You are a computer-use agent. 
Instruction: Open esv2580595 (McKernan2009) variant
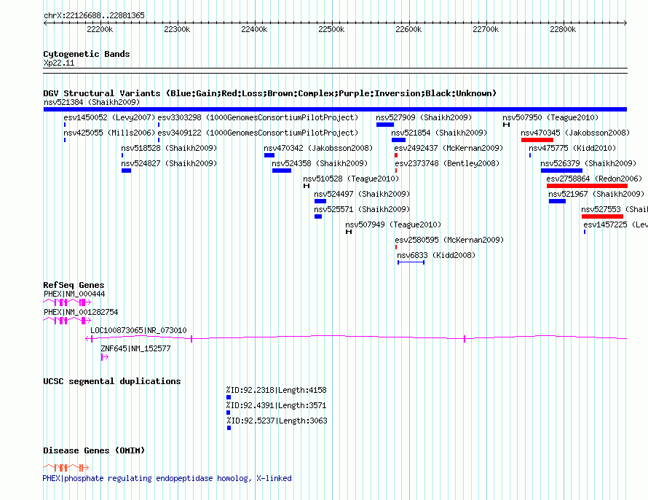click(x=449, y=240)
